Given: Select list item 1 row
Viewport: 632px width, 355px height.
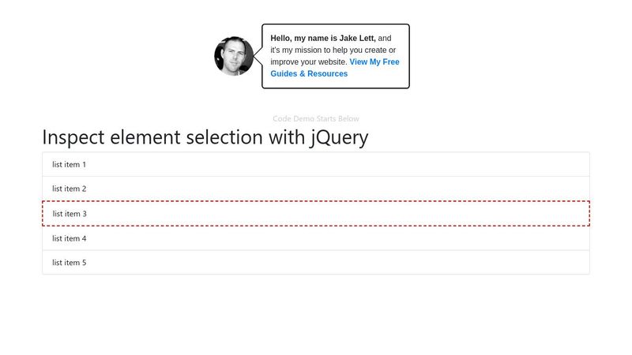Looking at the screenshot, I should tap(316, 164).
